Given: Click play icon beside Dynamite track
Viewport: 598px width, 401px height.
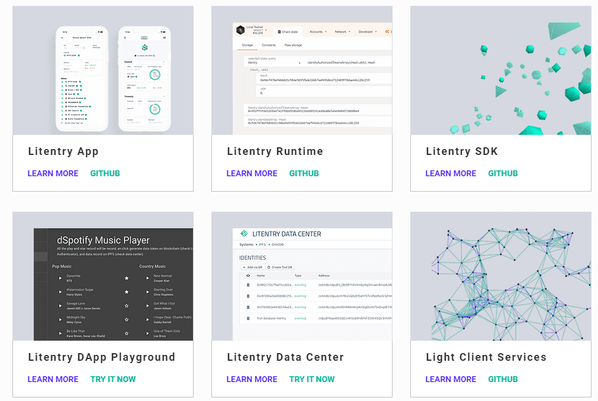Looking at the screenshot, I should tap(60, 279).
